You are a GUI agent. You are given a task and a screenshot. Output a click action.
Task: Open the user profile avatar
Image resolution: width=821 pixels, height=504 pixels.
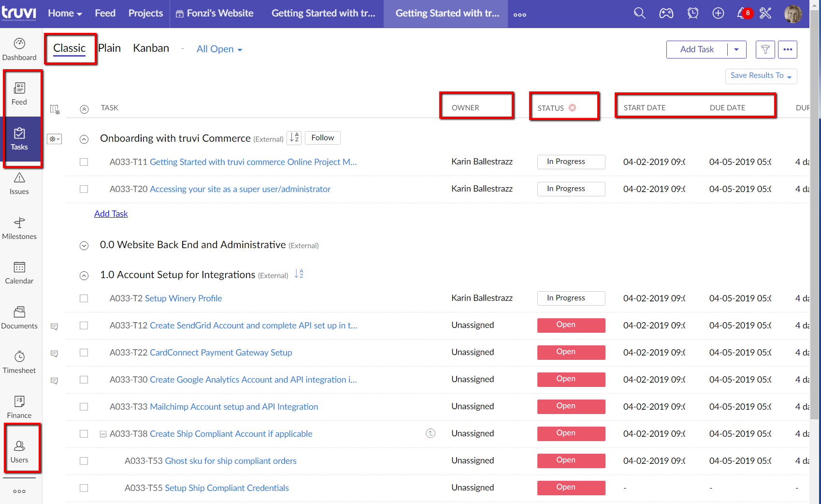point(793,14)
